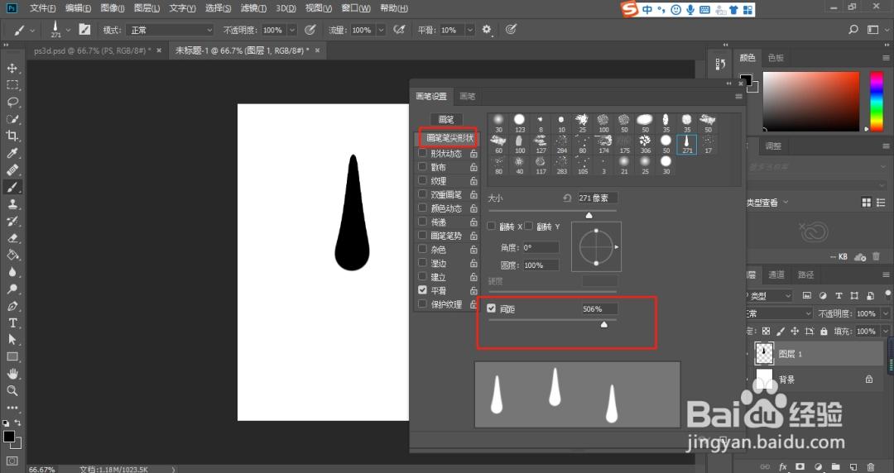The height and width of the screenshot is (473, 894).
Task: Select the Zoom tool
Action: [x=12, y=390]
